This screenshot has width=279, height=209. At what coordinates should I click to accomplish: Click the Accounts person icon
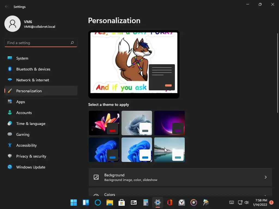click(x=10, y=112)
